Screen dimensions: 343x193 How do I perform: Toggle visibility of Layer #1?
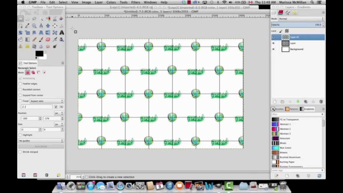pyautogui.click(x=273, y=37)
